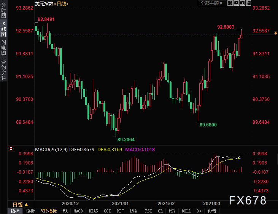Show more indicators with >> arrow

tap(199, 211)
